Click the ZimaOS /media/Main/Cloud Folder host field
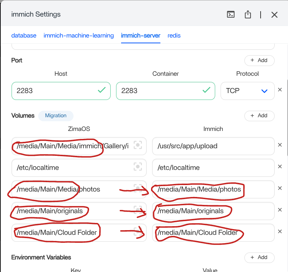The width and height of the screenshot is (288, 272). (79, 233)
